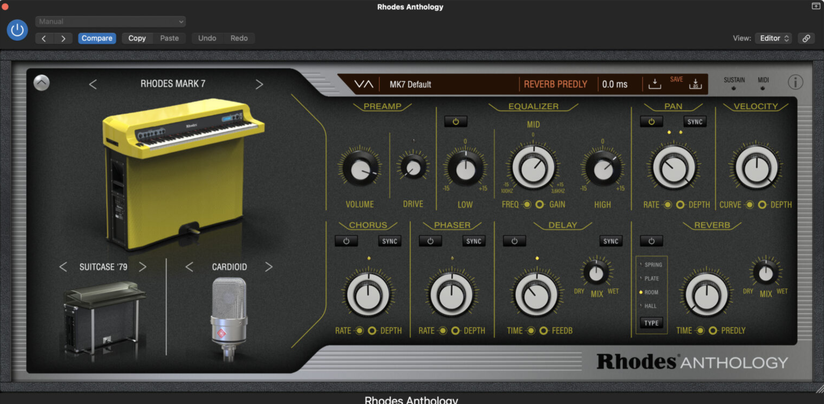Toggle the Equalizer power button

click(x=456, y=121)
